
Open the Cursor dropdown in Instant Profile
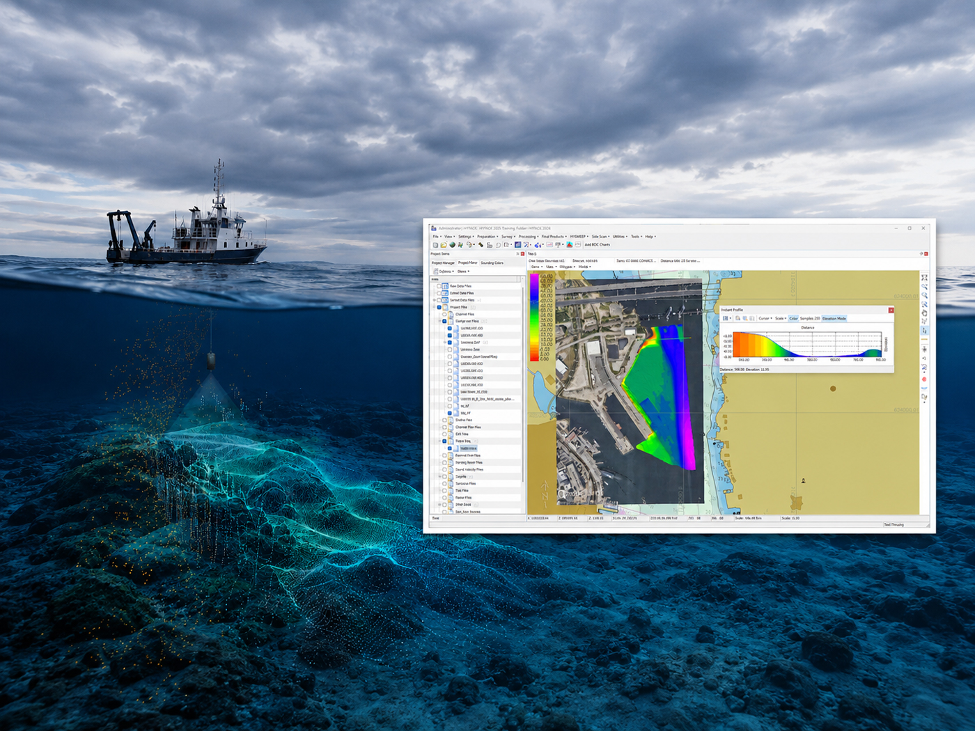coord(765,318)
